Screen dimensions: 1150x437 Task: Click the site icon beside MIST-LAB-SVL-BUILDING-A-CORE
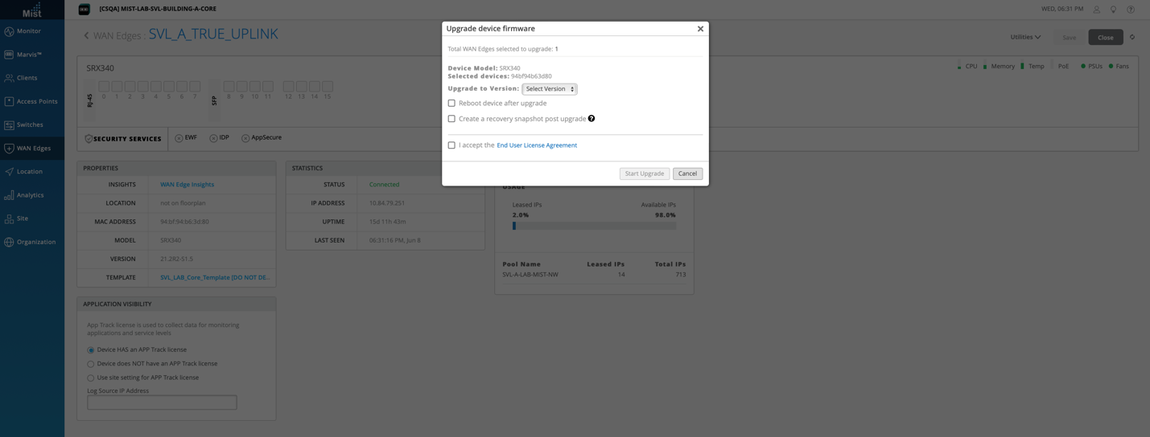click(84, 9)
